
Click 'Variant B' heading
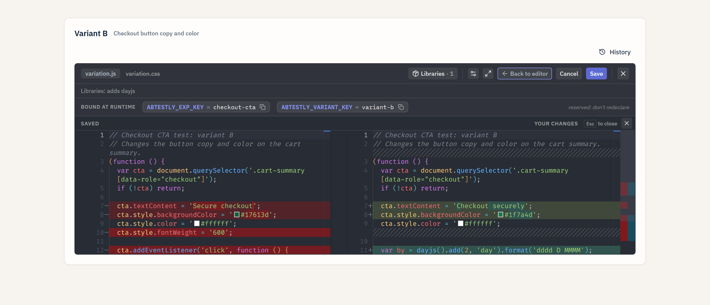[x=91, y=33]
